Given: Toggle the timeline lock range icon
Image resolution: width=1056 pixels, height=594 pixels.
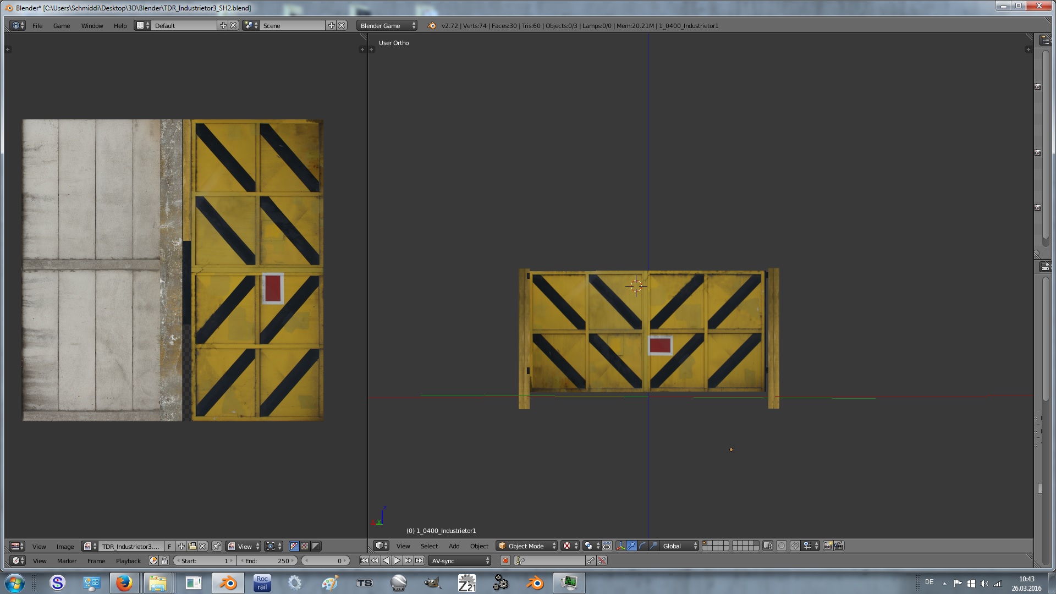Looking at the screenshot, I should [164, 560].
